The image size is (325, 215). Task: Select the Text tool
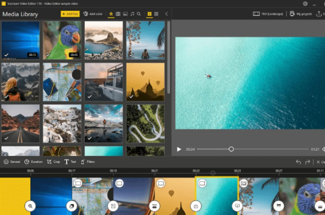pos(70,161)
